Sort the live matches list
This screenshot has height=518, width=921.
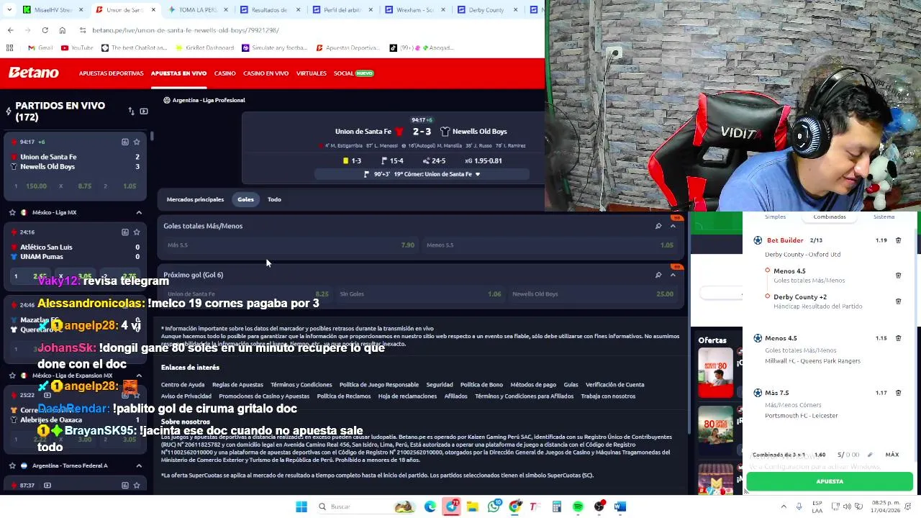(131, 112)
